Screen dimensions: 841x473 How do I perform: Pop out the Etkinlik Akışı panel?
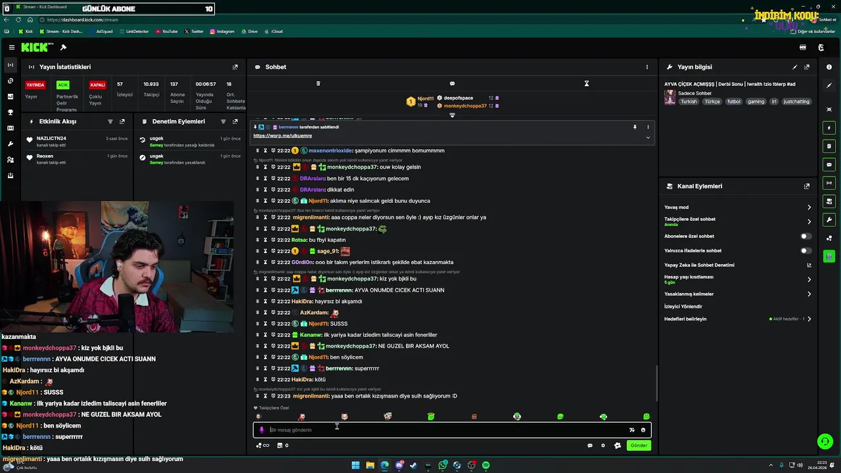[122, 122]
